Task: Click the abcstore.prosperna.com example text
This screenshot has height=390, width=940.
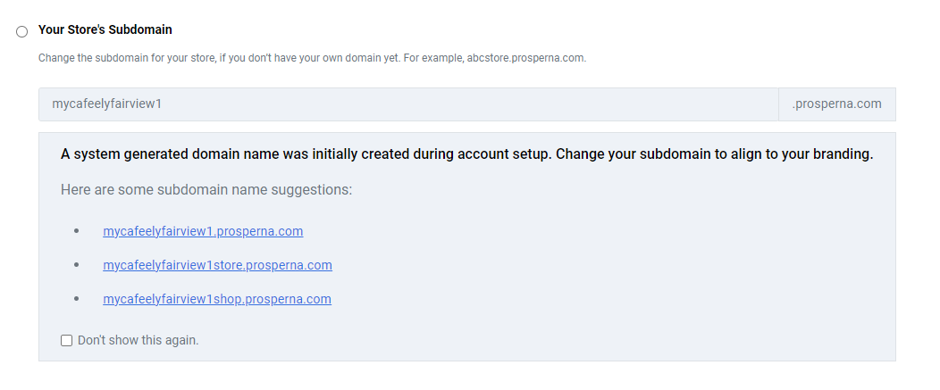Action: click(526, 58)
